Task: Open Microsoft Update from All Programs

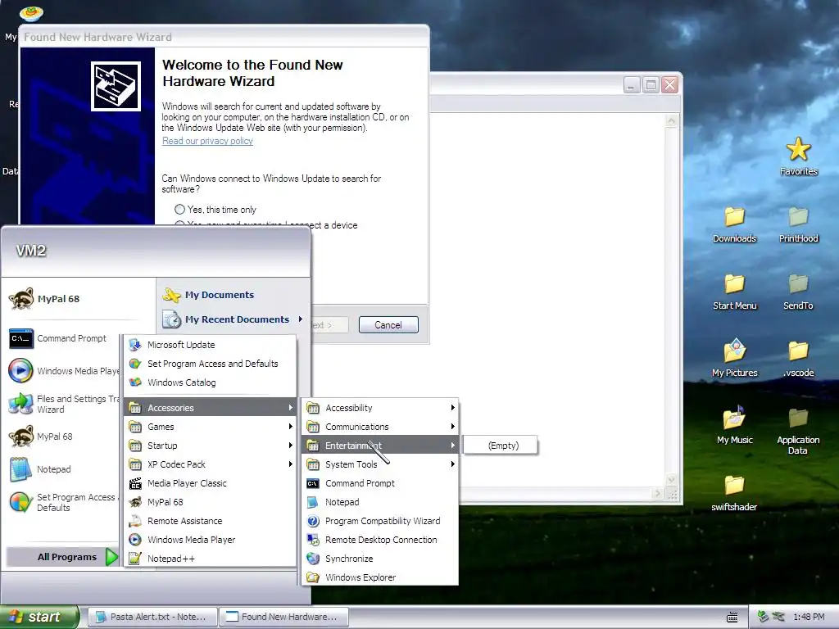Action: [x=210, y=345]
